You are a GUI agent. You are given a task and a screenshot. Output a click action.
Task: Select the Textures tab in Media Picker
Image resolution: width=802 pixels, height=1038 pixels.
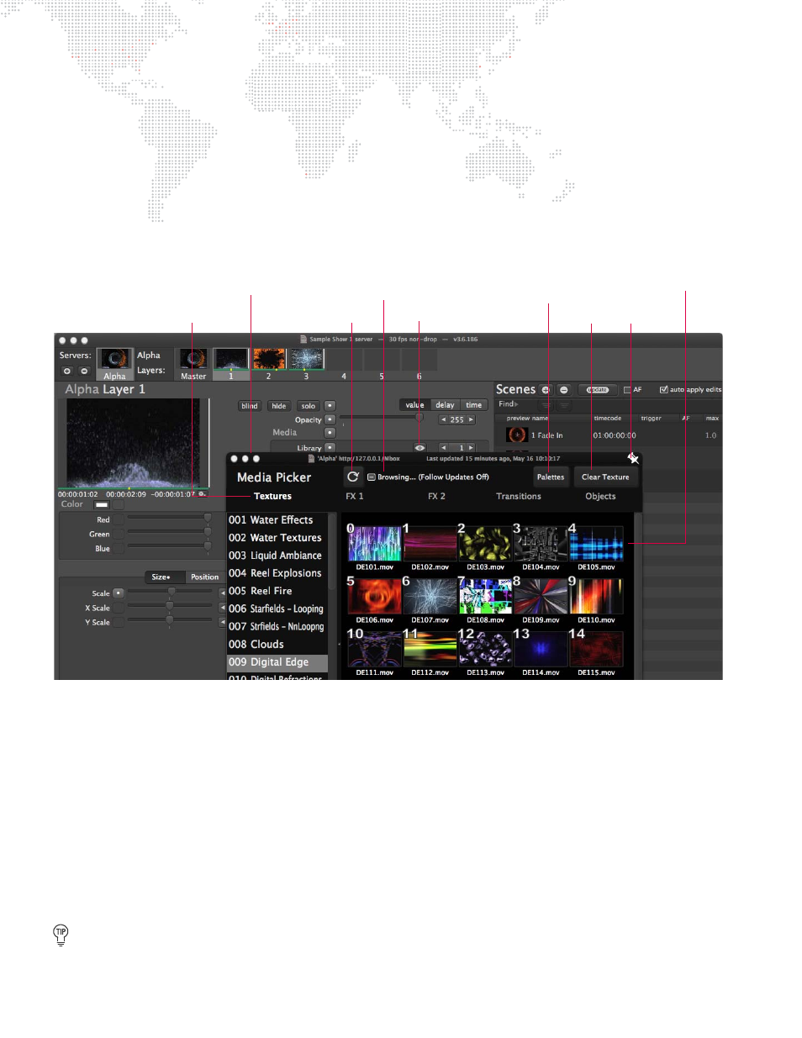(272, 497)
